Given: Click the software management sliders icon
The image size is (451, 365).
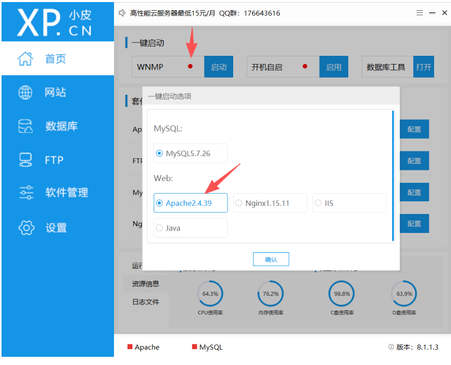Looking at the screenshot, I should (x=26, y=192).
